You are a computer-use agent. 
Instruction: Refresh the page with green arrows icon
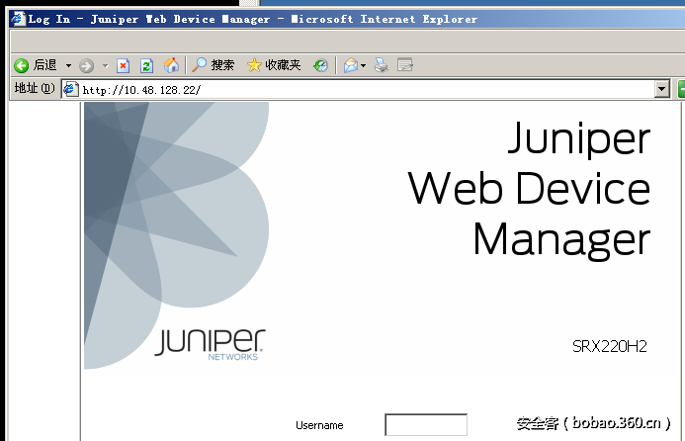(x=146, y=65)
